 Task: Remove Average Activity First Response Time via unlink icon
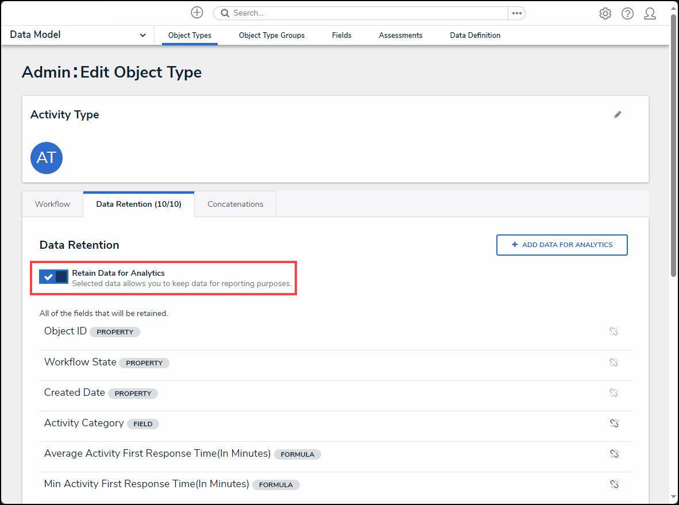tap(614, 454)
